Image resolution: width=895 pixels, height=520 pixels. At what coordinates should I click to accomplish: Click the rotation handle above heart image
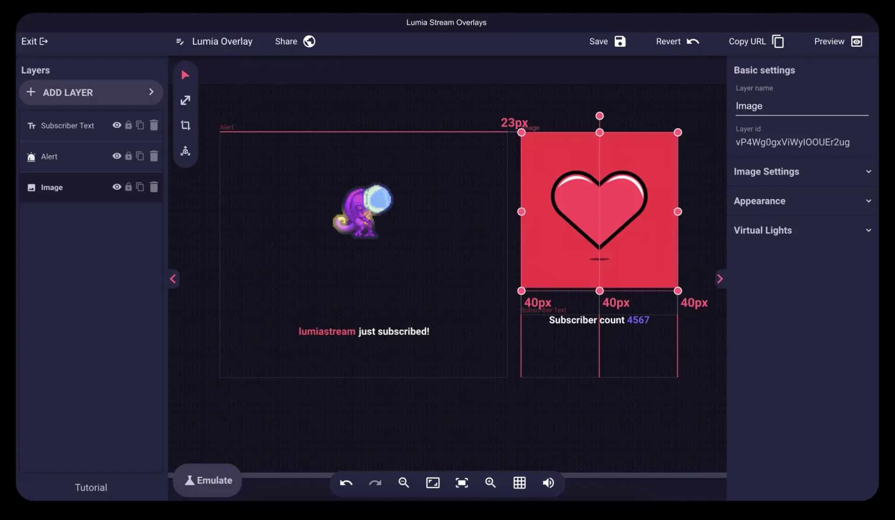pos(599,116)
